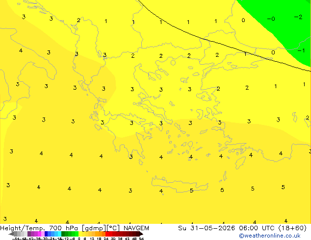The width and height of the screenshot is (311, 240).
Task: Click the "Height/Temp." title text
Action: (x=23, y=228)
